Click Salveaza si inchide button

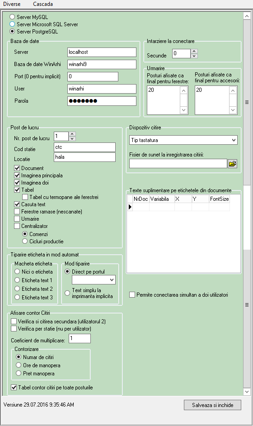point(212,405)
